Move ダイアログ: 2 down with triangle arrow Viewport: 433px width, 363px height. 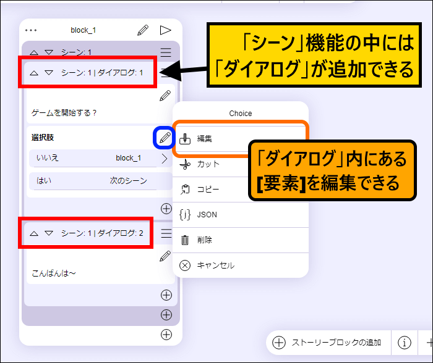click(x=49, y=233)
